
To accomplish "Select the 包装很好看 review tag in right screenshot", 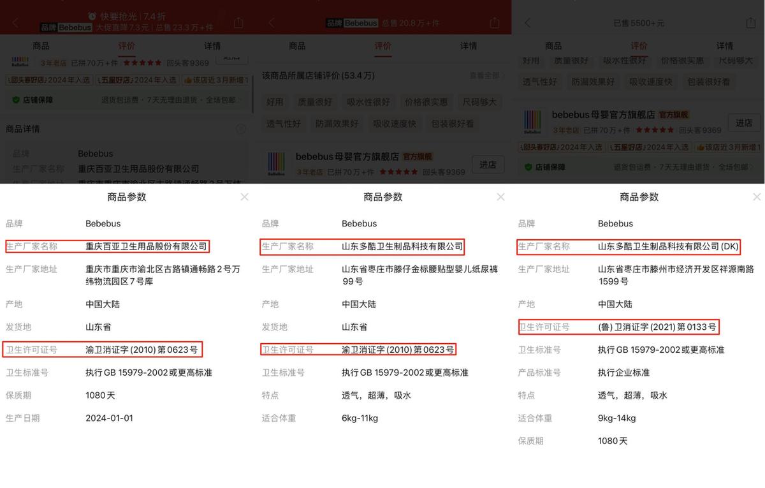I will pyautogui.click(x=709, y=82).
